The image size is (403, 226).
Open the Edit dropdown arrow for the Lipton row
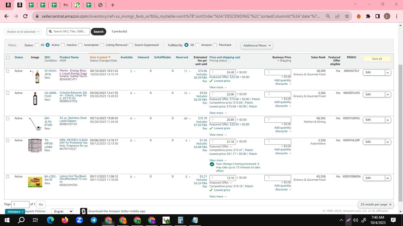[388, 178]
